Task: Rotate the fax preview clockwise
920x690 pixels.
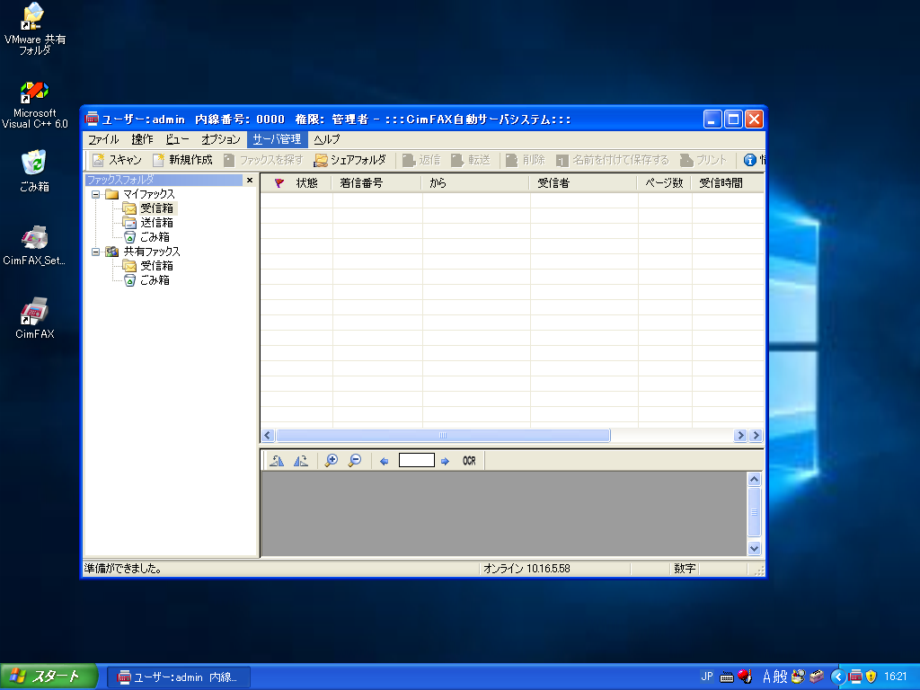Action: (x=301, y=461)
